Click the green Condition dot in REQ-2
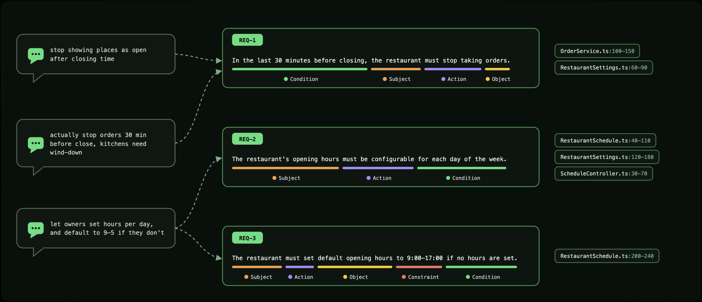 448,178
